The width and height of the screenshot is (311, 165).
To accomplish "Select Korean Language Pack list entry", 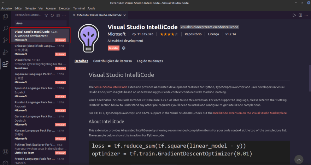I will point(40,135).
